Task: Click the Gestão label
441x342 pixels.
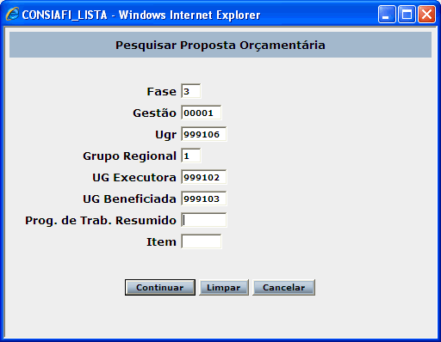Action: [x=154, y=113]
